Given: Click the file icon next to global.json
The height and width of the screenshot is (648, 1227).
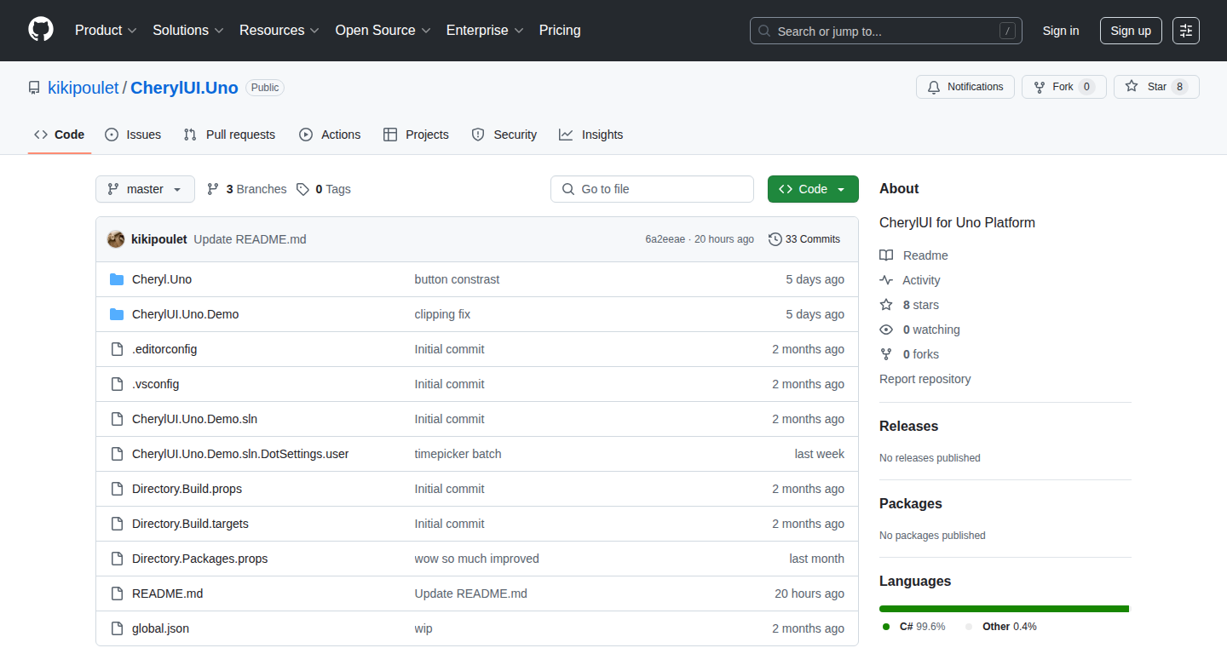Looking at the screenshot, I should pyautogui.click(x=117, y=628).
